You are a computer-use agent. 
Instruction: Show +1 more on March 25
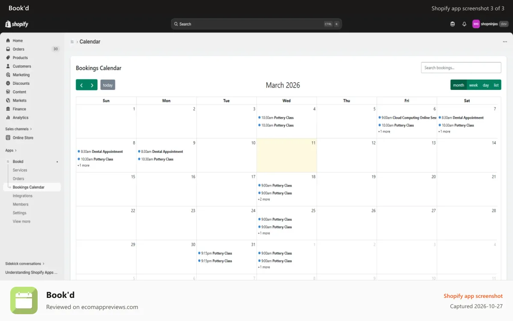point(264,233)
